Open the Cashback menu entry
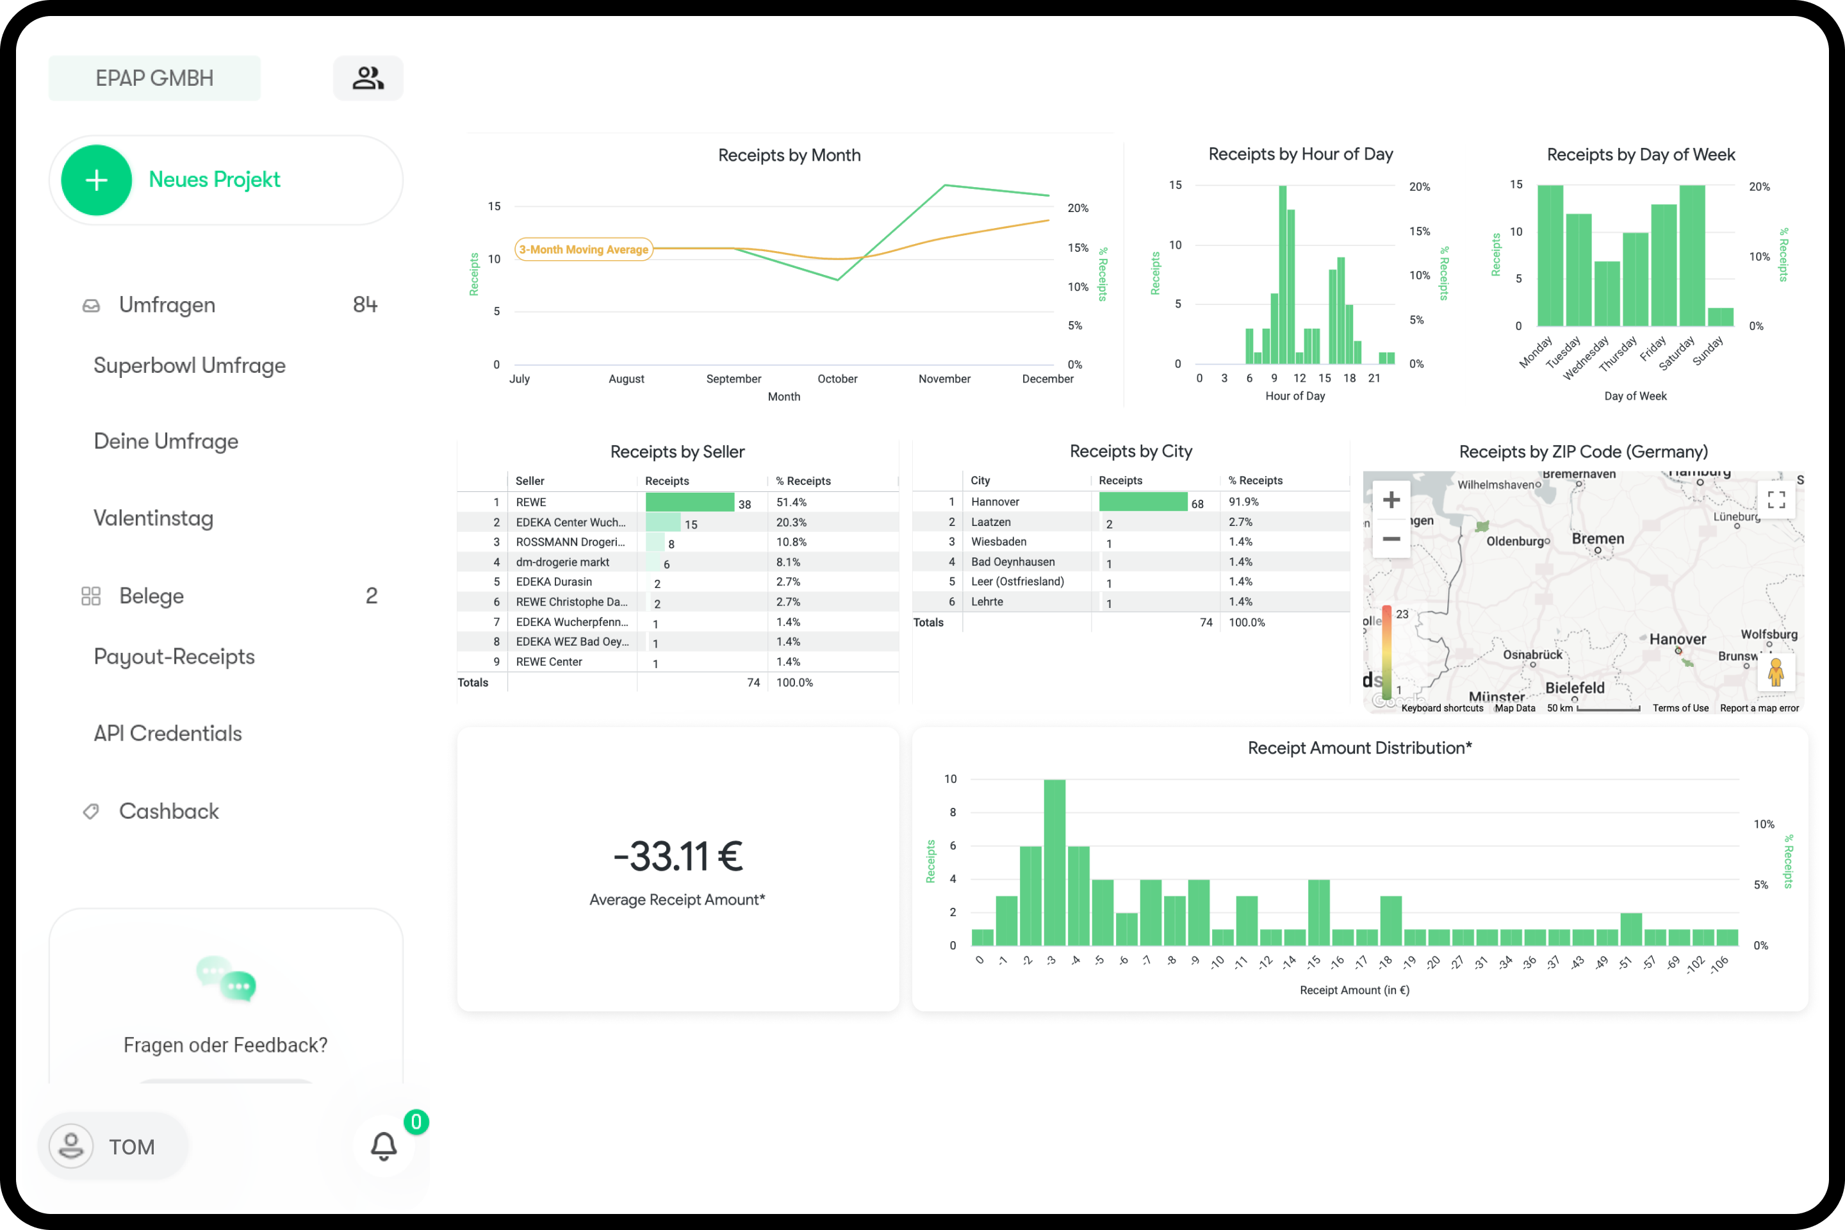Screen dimensions: 1845x1230 pos(168,811)
